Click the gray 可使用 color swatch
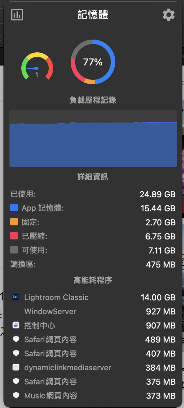 pos(14,250)
